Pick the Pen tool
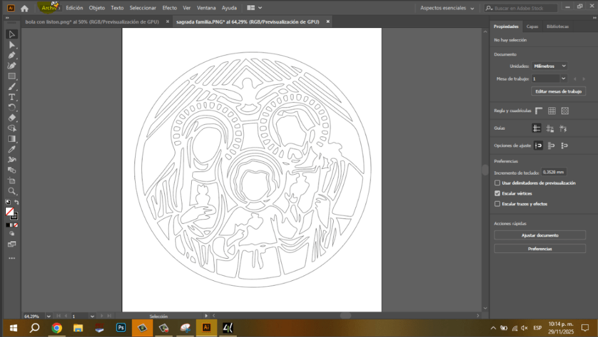 (12, 55)
